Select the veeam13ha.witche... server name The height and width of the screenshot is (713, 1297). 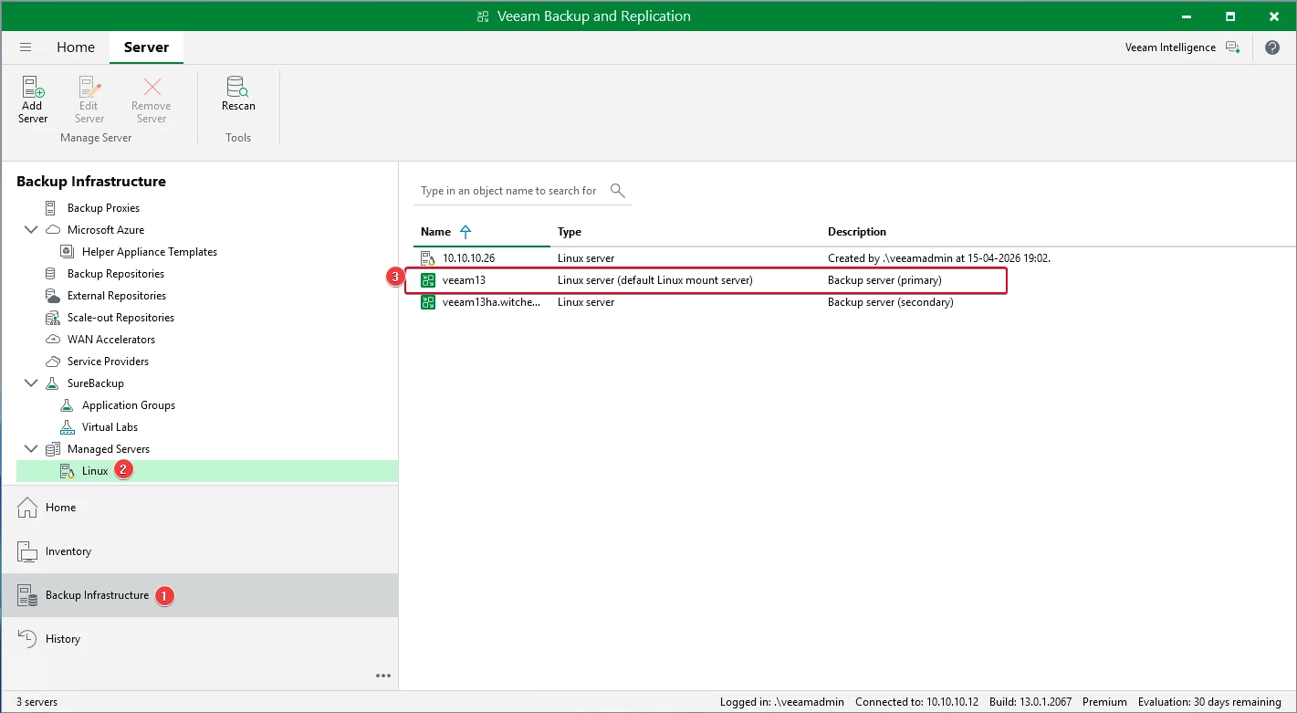point(491,302)
